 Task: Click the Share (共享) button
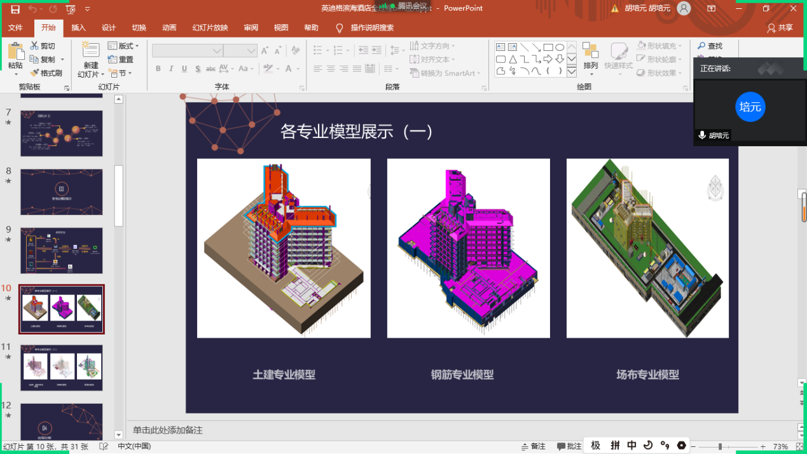[x=780, y=27]
